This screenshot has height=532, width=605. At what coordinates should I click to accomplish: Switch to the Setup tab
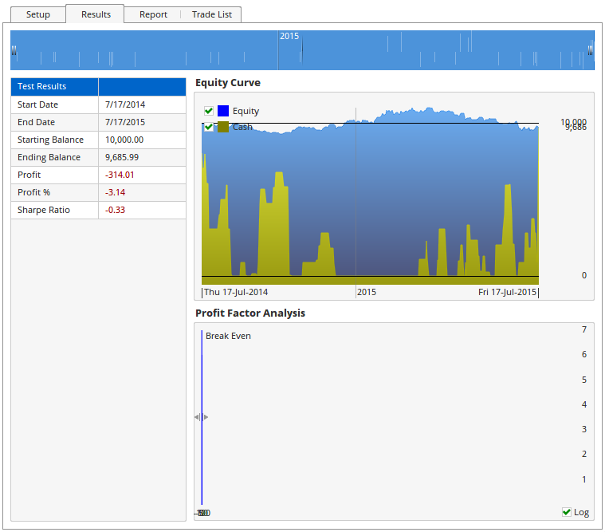pyautogui.click(x=37, y=14)
